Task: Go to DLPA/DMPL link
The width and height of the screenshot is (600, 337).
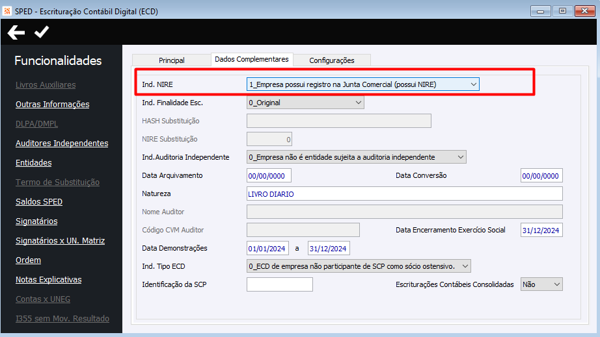Action: 36,123
